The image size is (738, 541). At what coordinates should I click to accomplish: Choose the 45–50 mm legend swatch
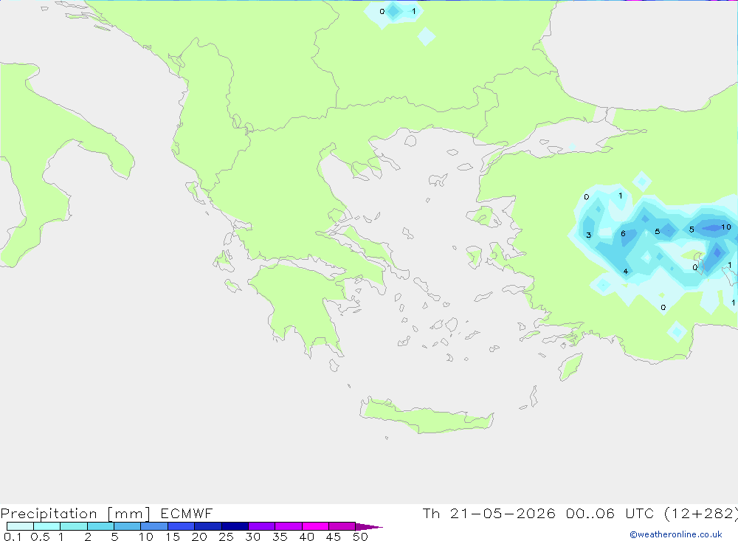(342, 526)
